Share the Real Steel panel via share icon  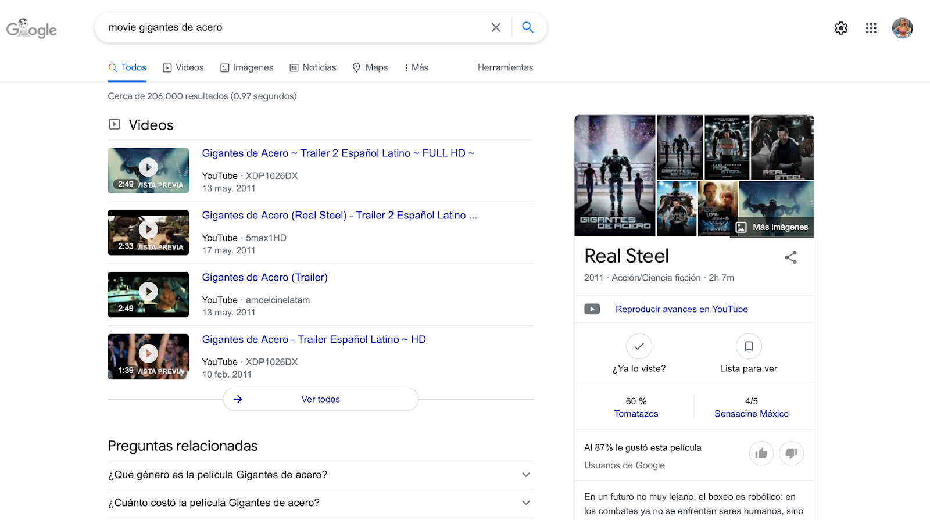tap(791, 257)
